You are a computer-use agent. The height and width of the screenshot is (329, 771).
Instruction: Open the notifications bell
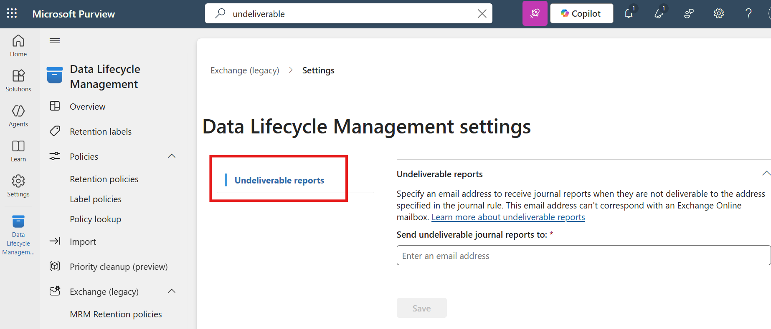629,14
